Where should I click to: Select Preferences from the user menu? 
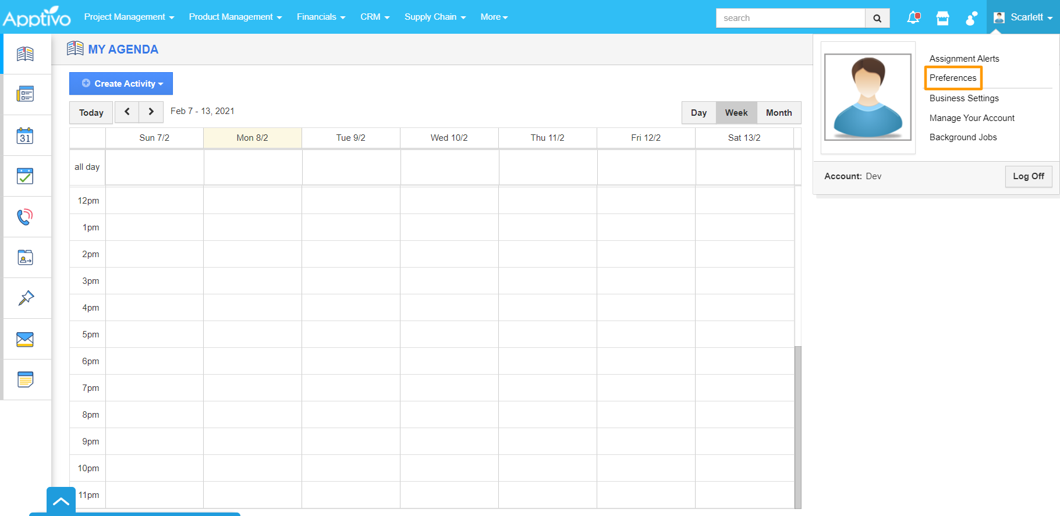tap(953, 78)
